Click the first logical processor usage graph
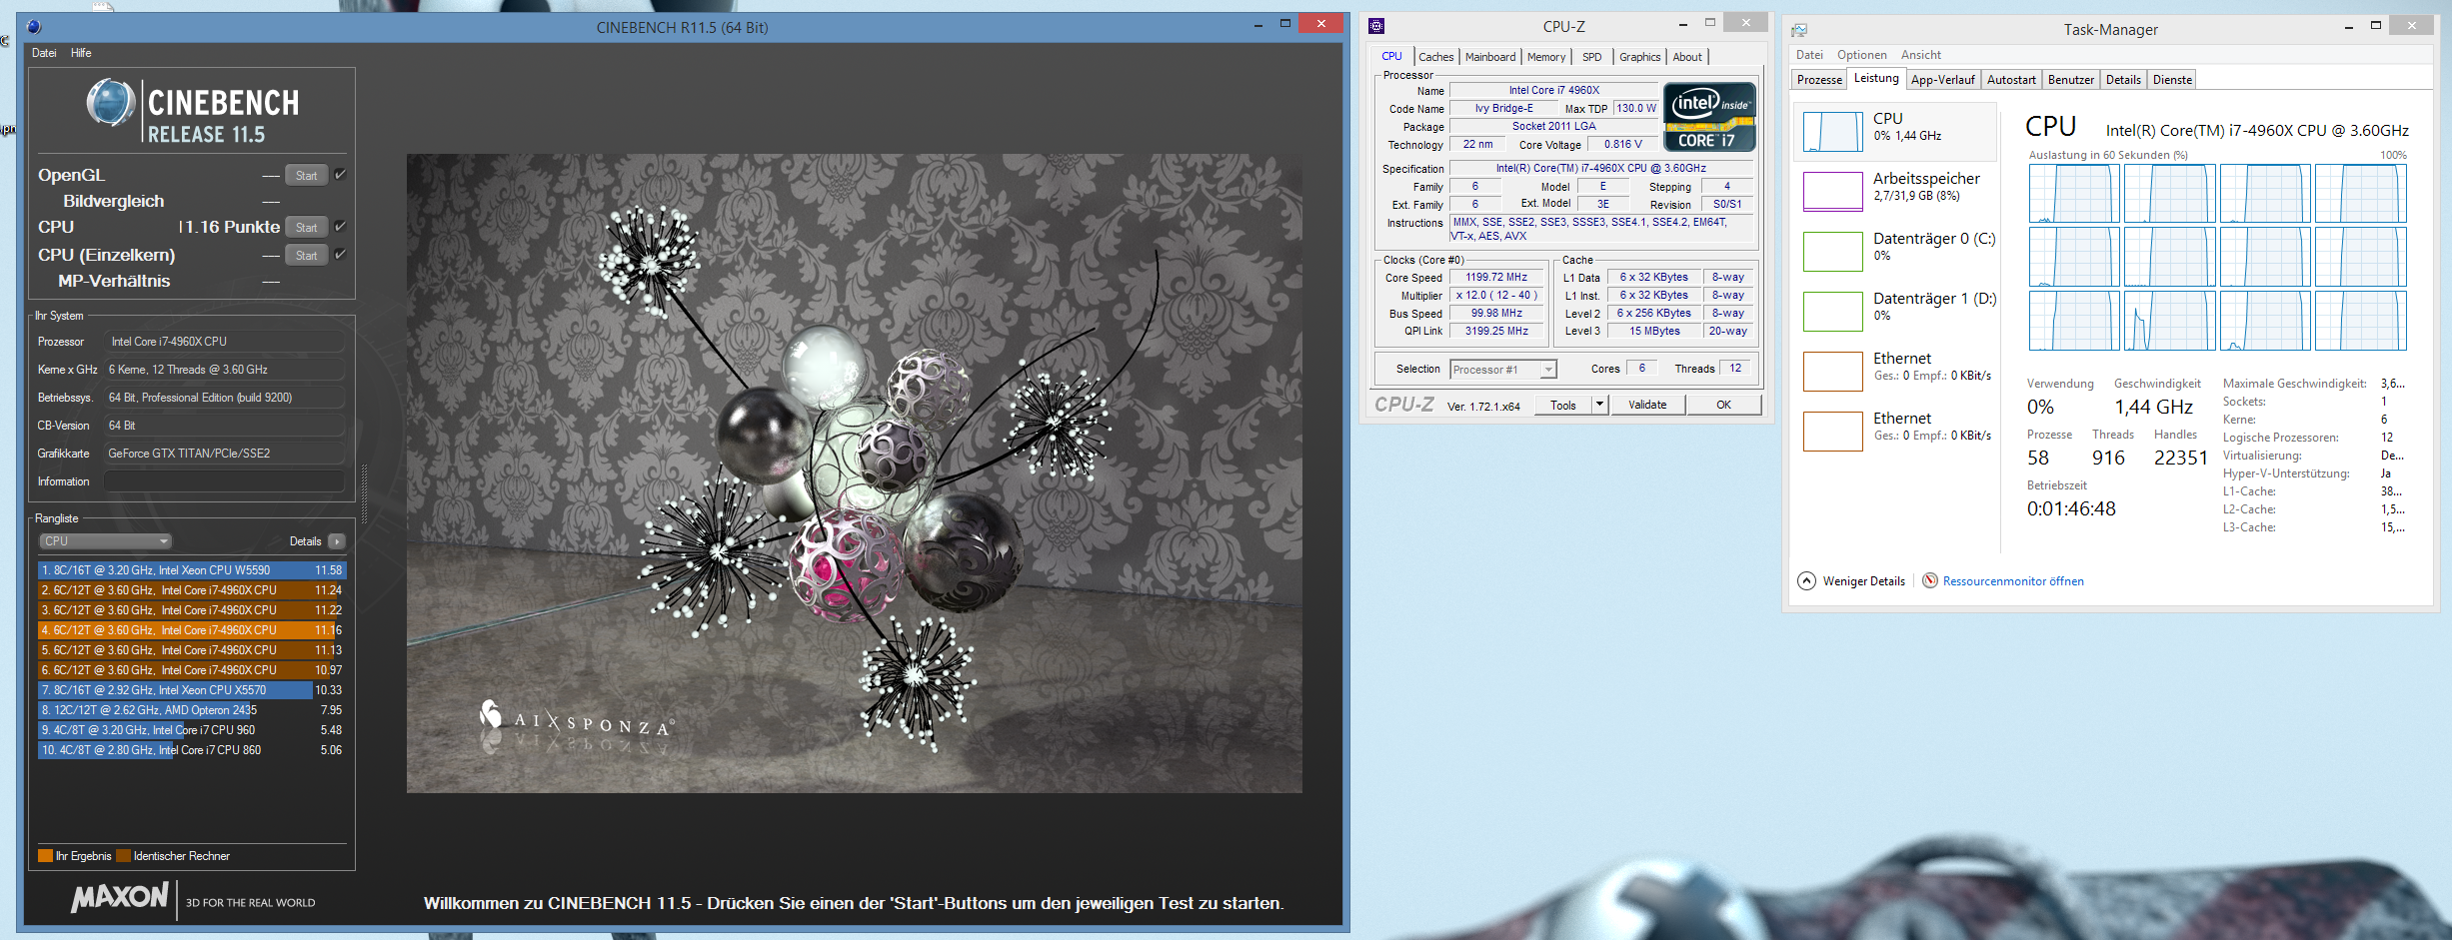 [x=2074, y=194]
